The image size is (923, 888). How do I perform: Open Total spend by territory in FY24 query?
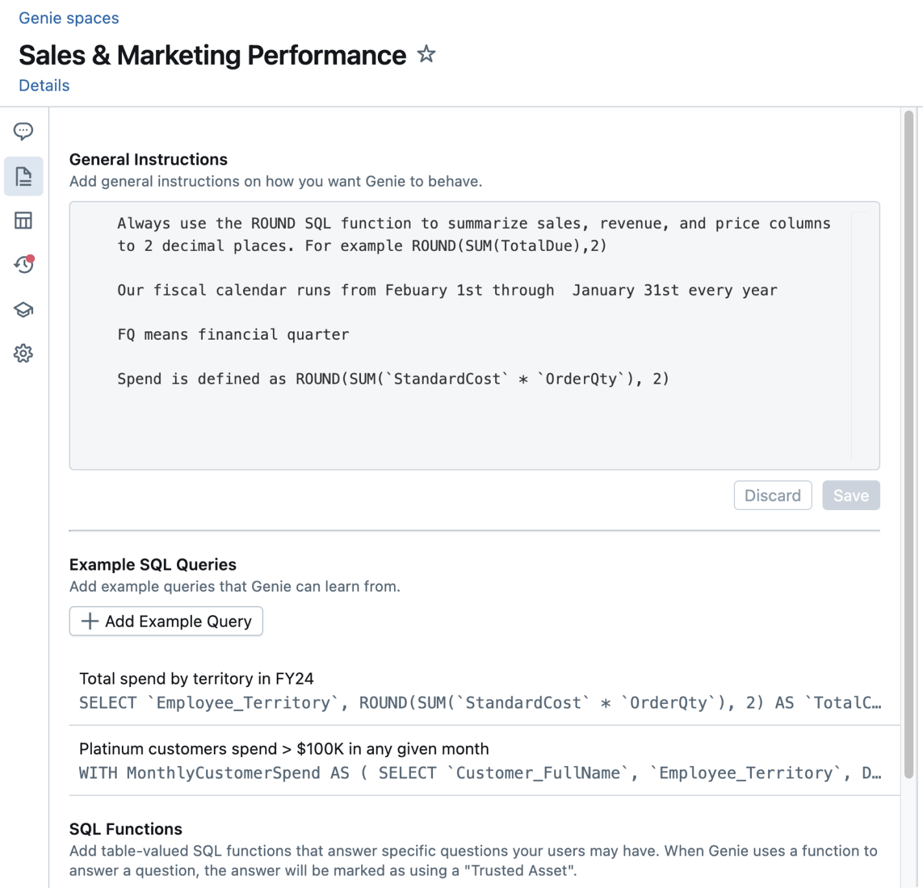coord(196,679)
